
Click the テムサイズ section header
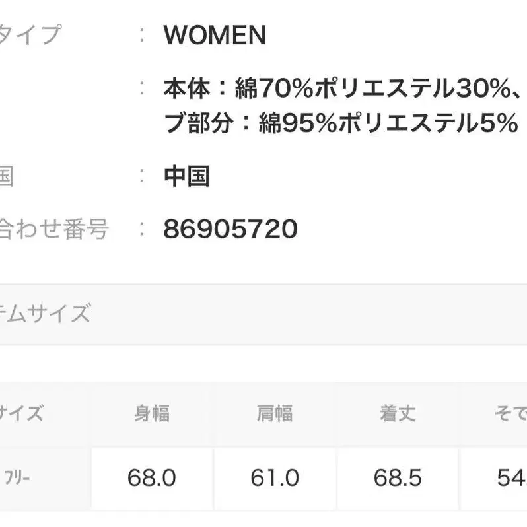click(45, 314)
